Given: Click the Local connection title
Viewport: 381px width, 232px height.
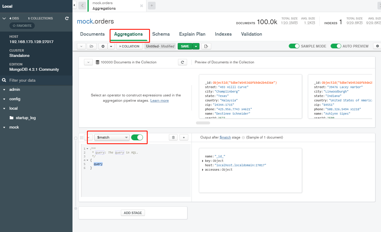Looking at the screenshot, I should 7,6.
